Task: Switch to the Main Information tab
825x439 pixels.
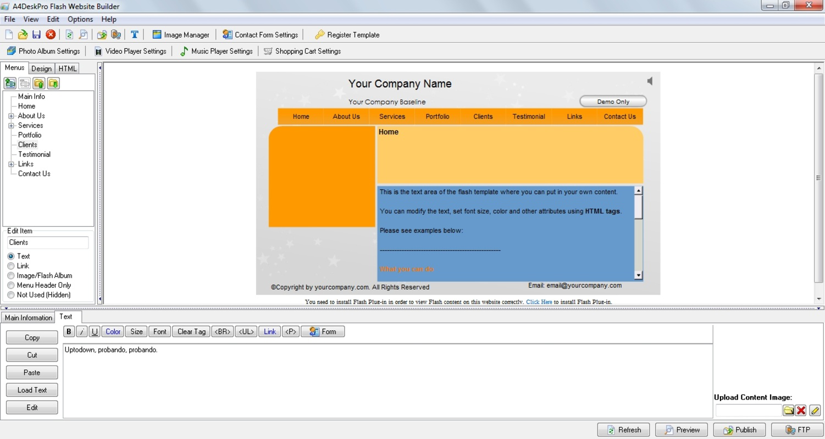Action: point(28,318)
